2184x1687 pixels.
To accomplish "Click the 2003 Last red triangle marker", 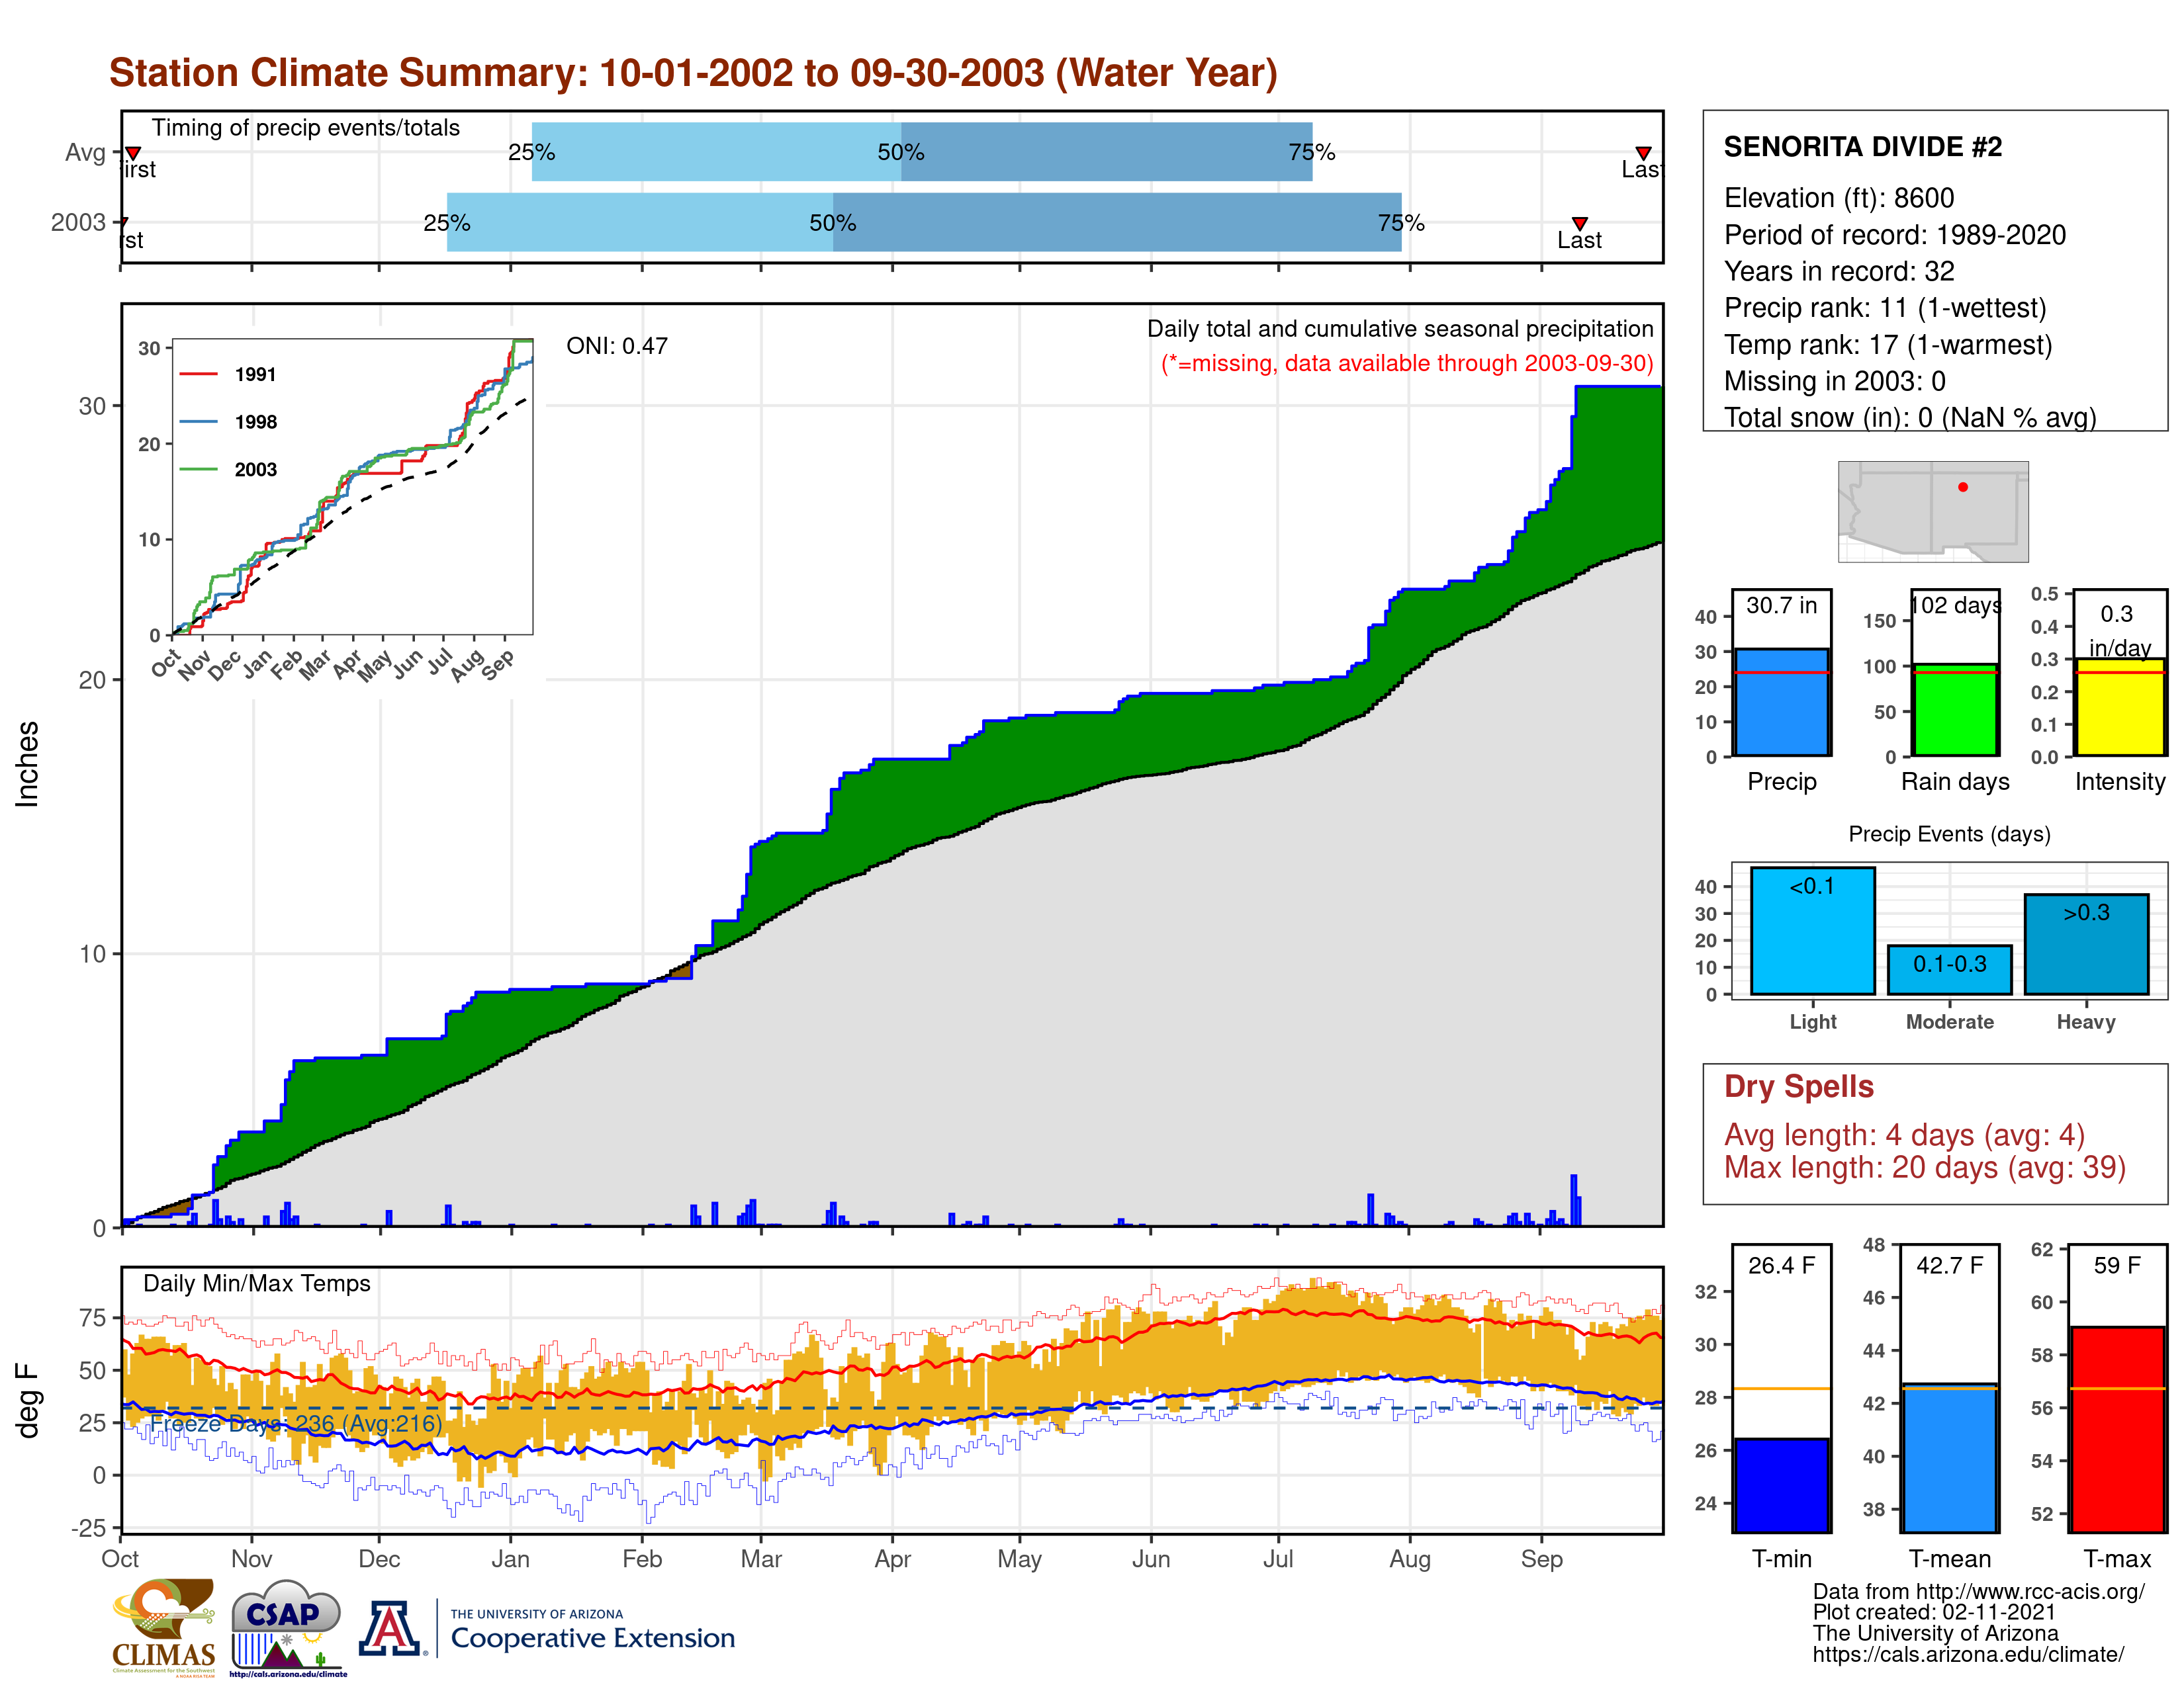I will tap(1579, 223).
